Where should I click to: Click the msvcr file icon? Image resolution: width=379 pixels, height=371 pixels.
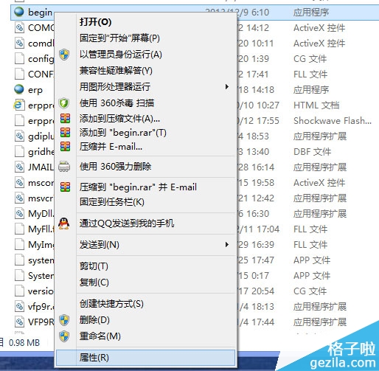(x=19, y=198)
